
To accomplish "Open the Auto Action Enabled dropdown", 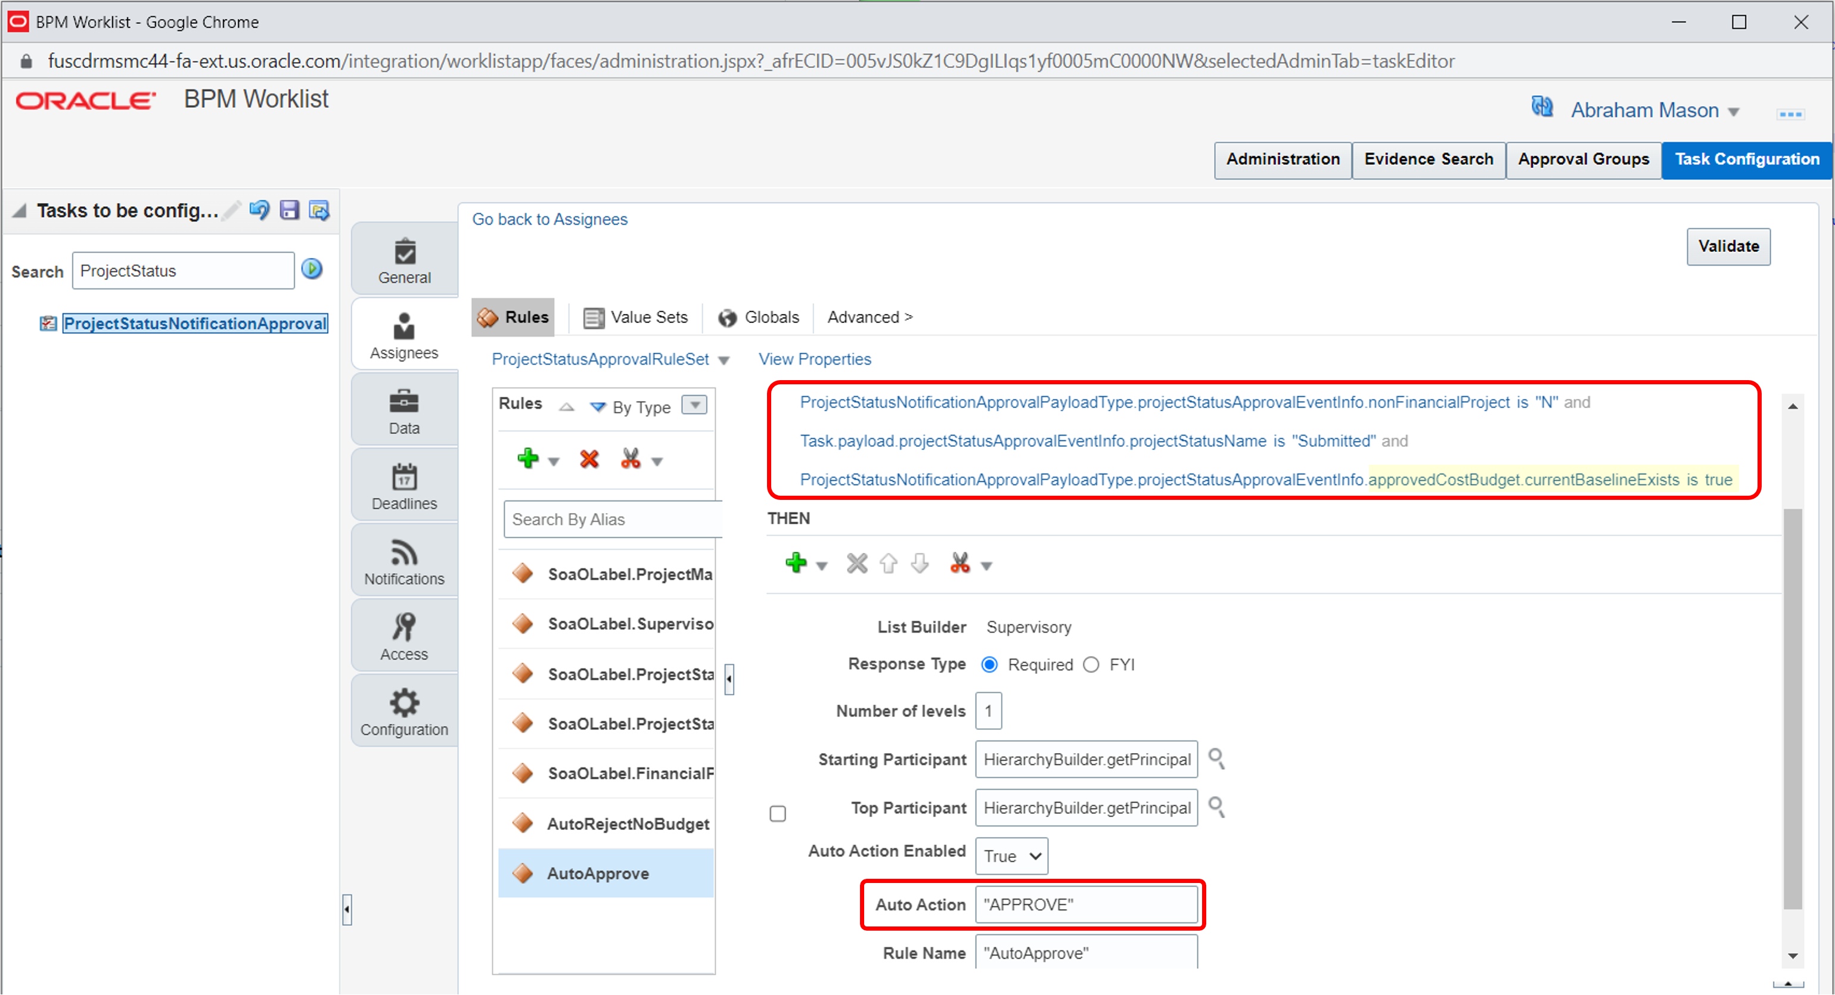I will (1011, 857).
